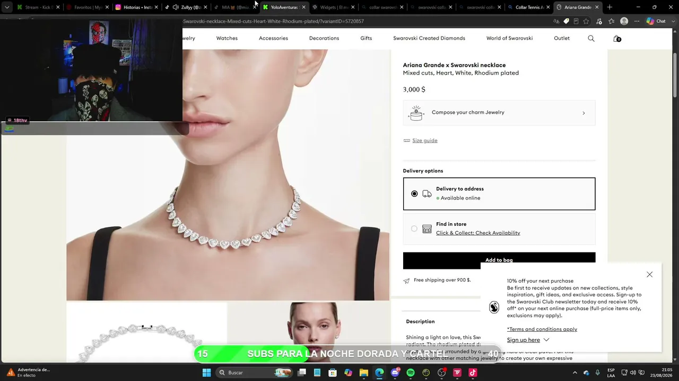The height and width of the screenshot is (381, 679).
Task: Open File Explorer from the taskbar
Action: click(364, 373)
